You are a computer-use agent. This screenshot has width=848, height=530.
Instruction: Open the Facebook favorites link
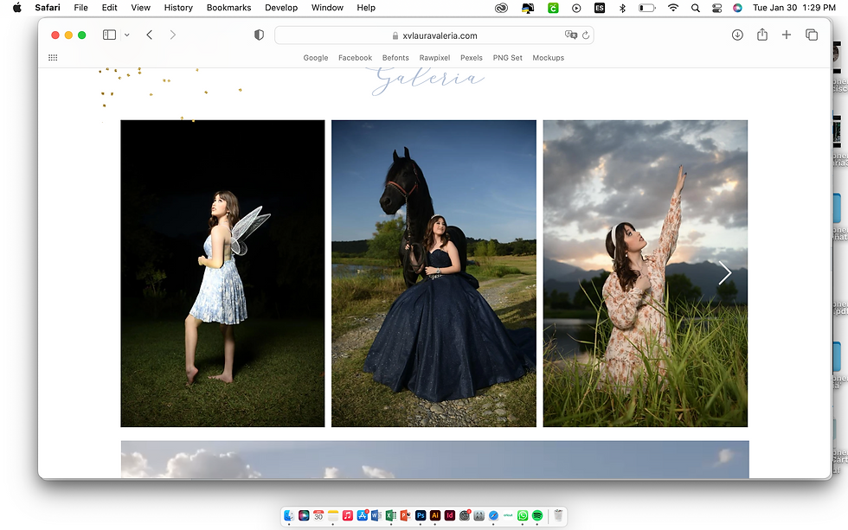tap(355, 58)
